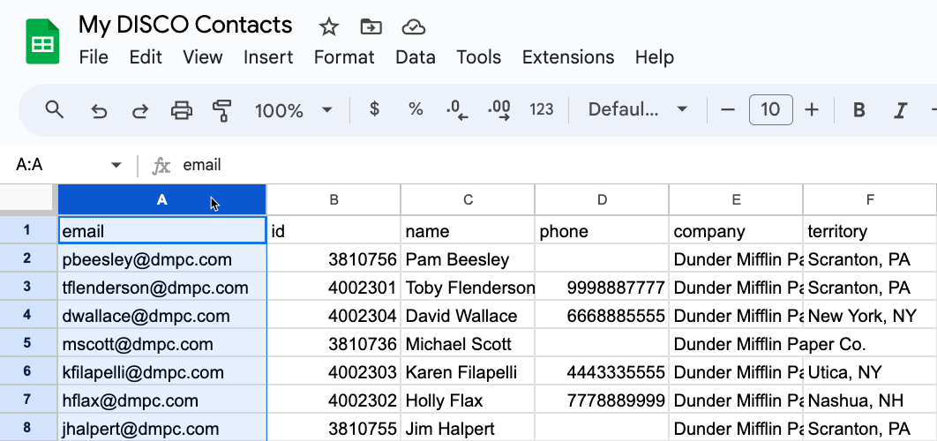Click the id cell 4002304
This screenshot has width=937, height=441.
[334, 315]
